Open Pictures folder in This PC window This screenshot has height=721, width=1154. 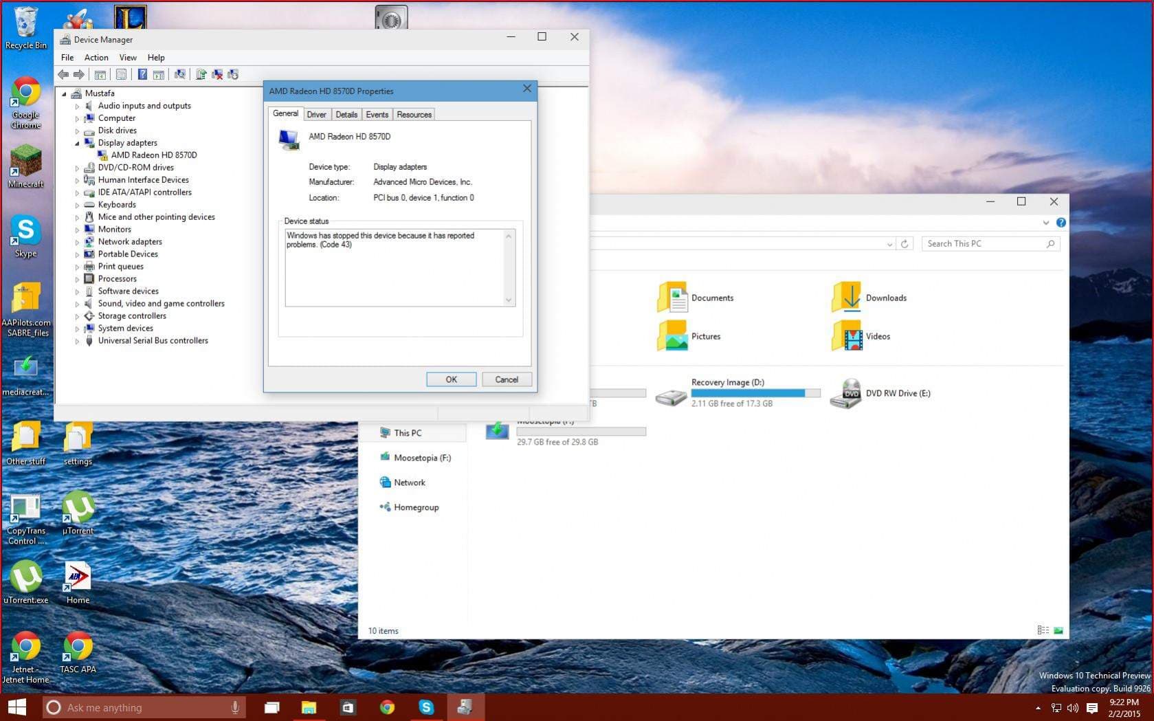coord(689,336)
